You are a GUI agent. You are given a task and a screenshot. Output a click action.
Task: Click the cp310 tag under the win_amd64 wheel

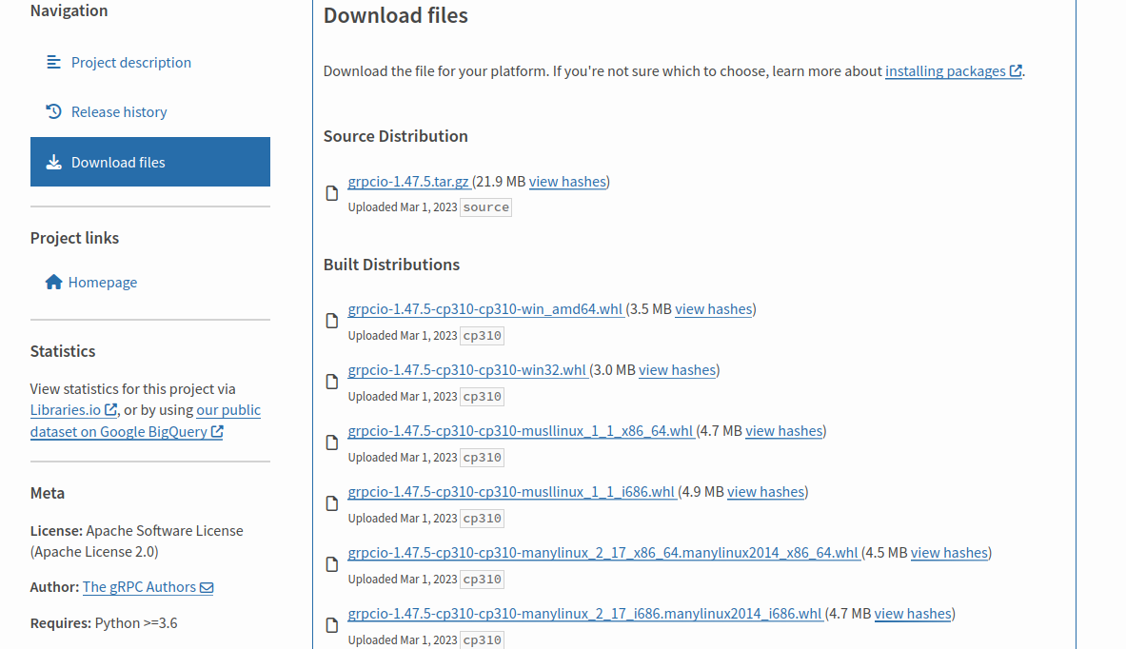(482, 335)
